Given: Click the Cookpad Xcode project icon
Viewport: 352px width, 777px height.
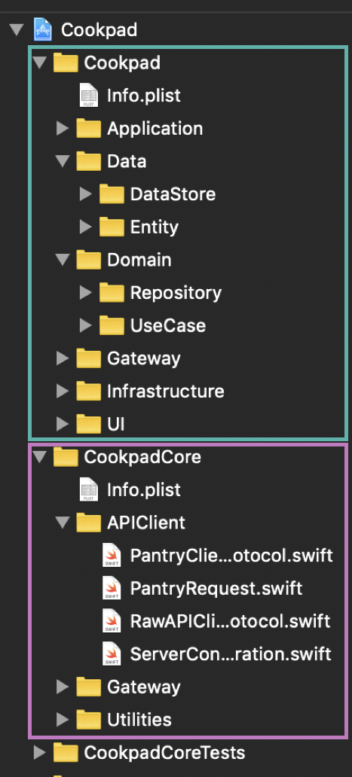Looking at the screenshot, I should coord(43,29).
